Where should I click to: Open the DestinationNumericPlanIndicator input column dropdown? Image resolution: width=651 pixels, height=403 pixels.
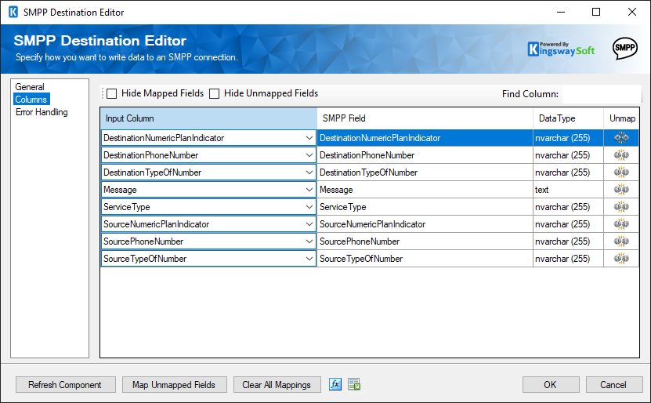309,137
